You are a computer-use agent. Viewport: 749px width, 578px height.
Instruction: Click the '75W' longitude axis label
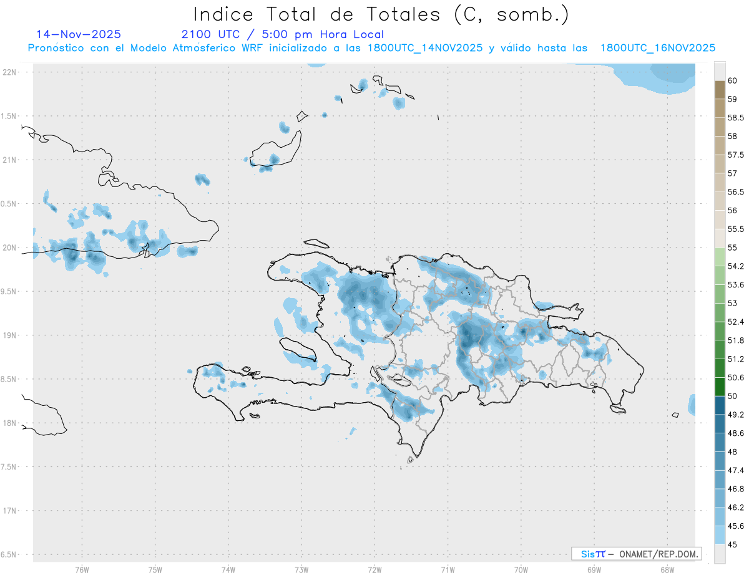pyautogui.click(x=155, y=570)
